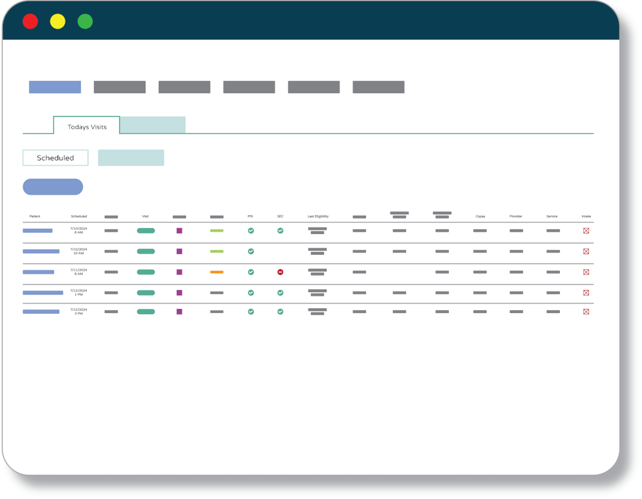Click orange status bar in 7/11/2024 row

(216, 272)
